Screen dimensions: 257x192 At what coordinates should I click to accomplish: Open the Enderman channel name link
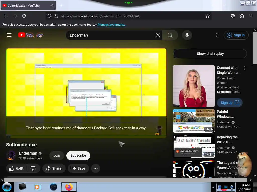coord(28,153)
